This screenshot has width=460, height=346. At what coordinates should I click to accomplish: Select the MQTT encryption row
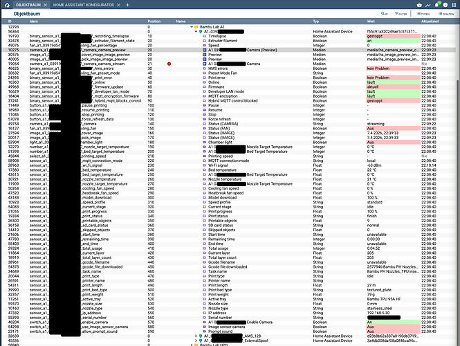(x=228, y=96)
